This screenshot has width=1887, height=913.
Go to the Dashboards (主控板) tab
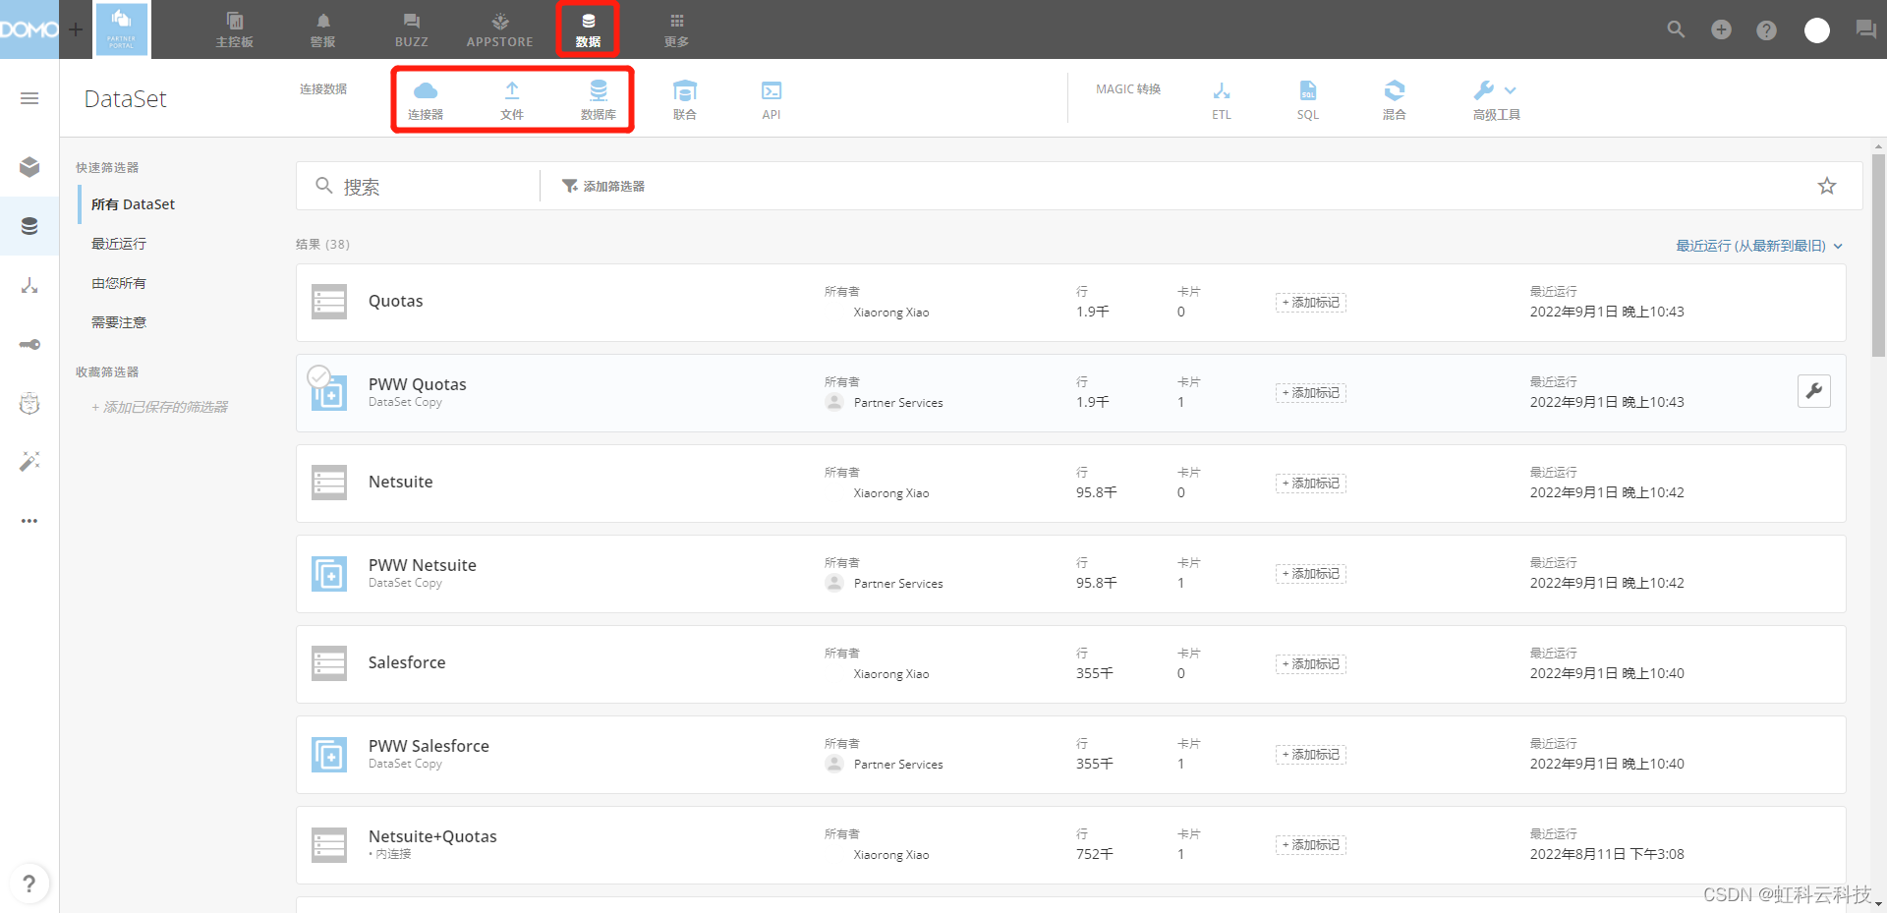[235, 29]
